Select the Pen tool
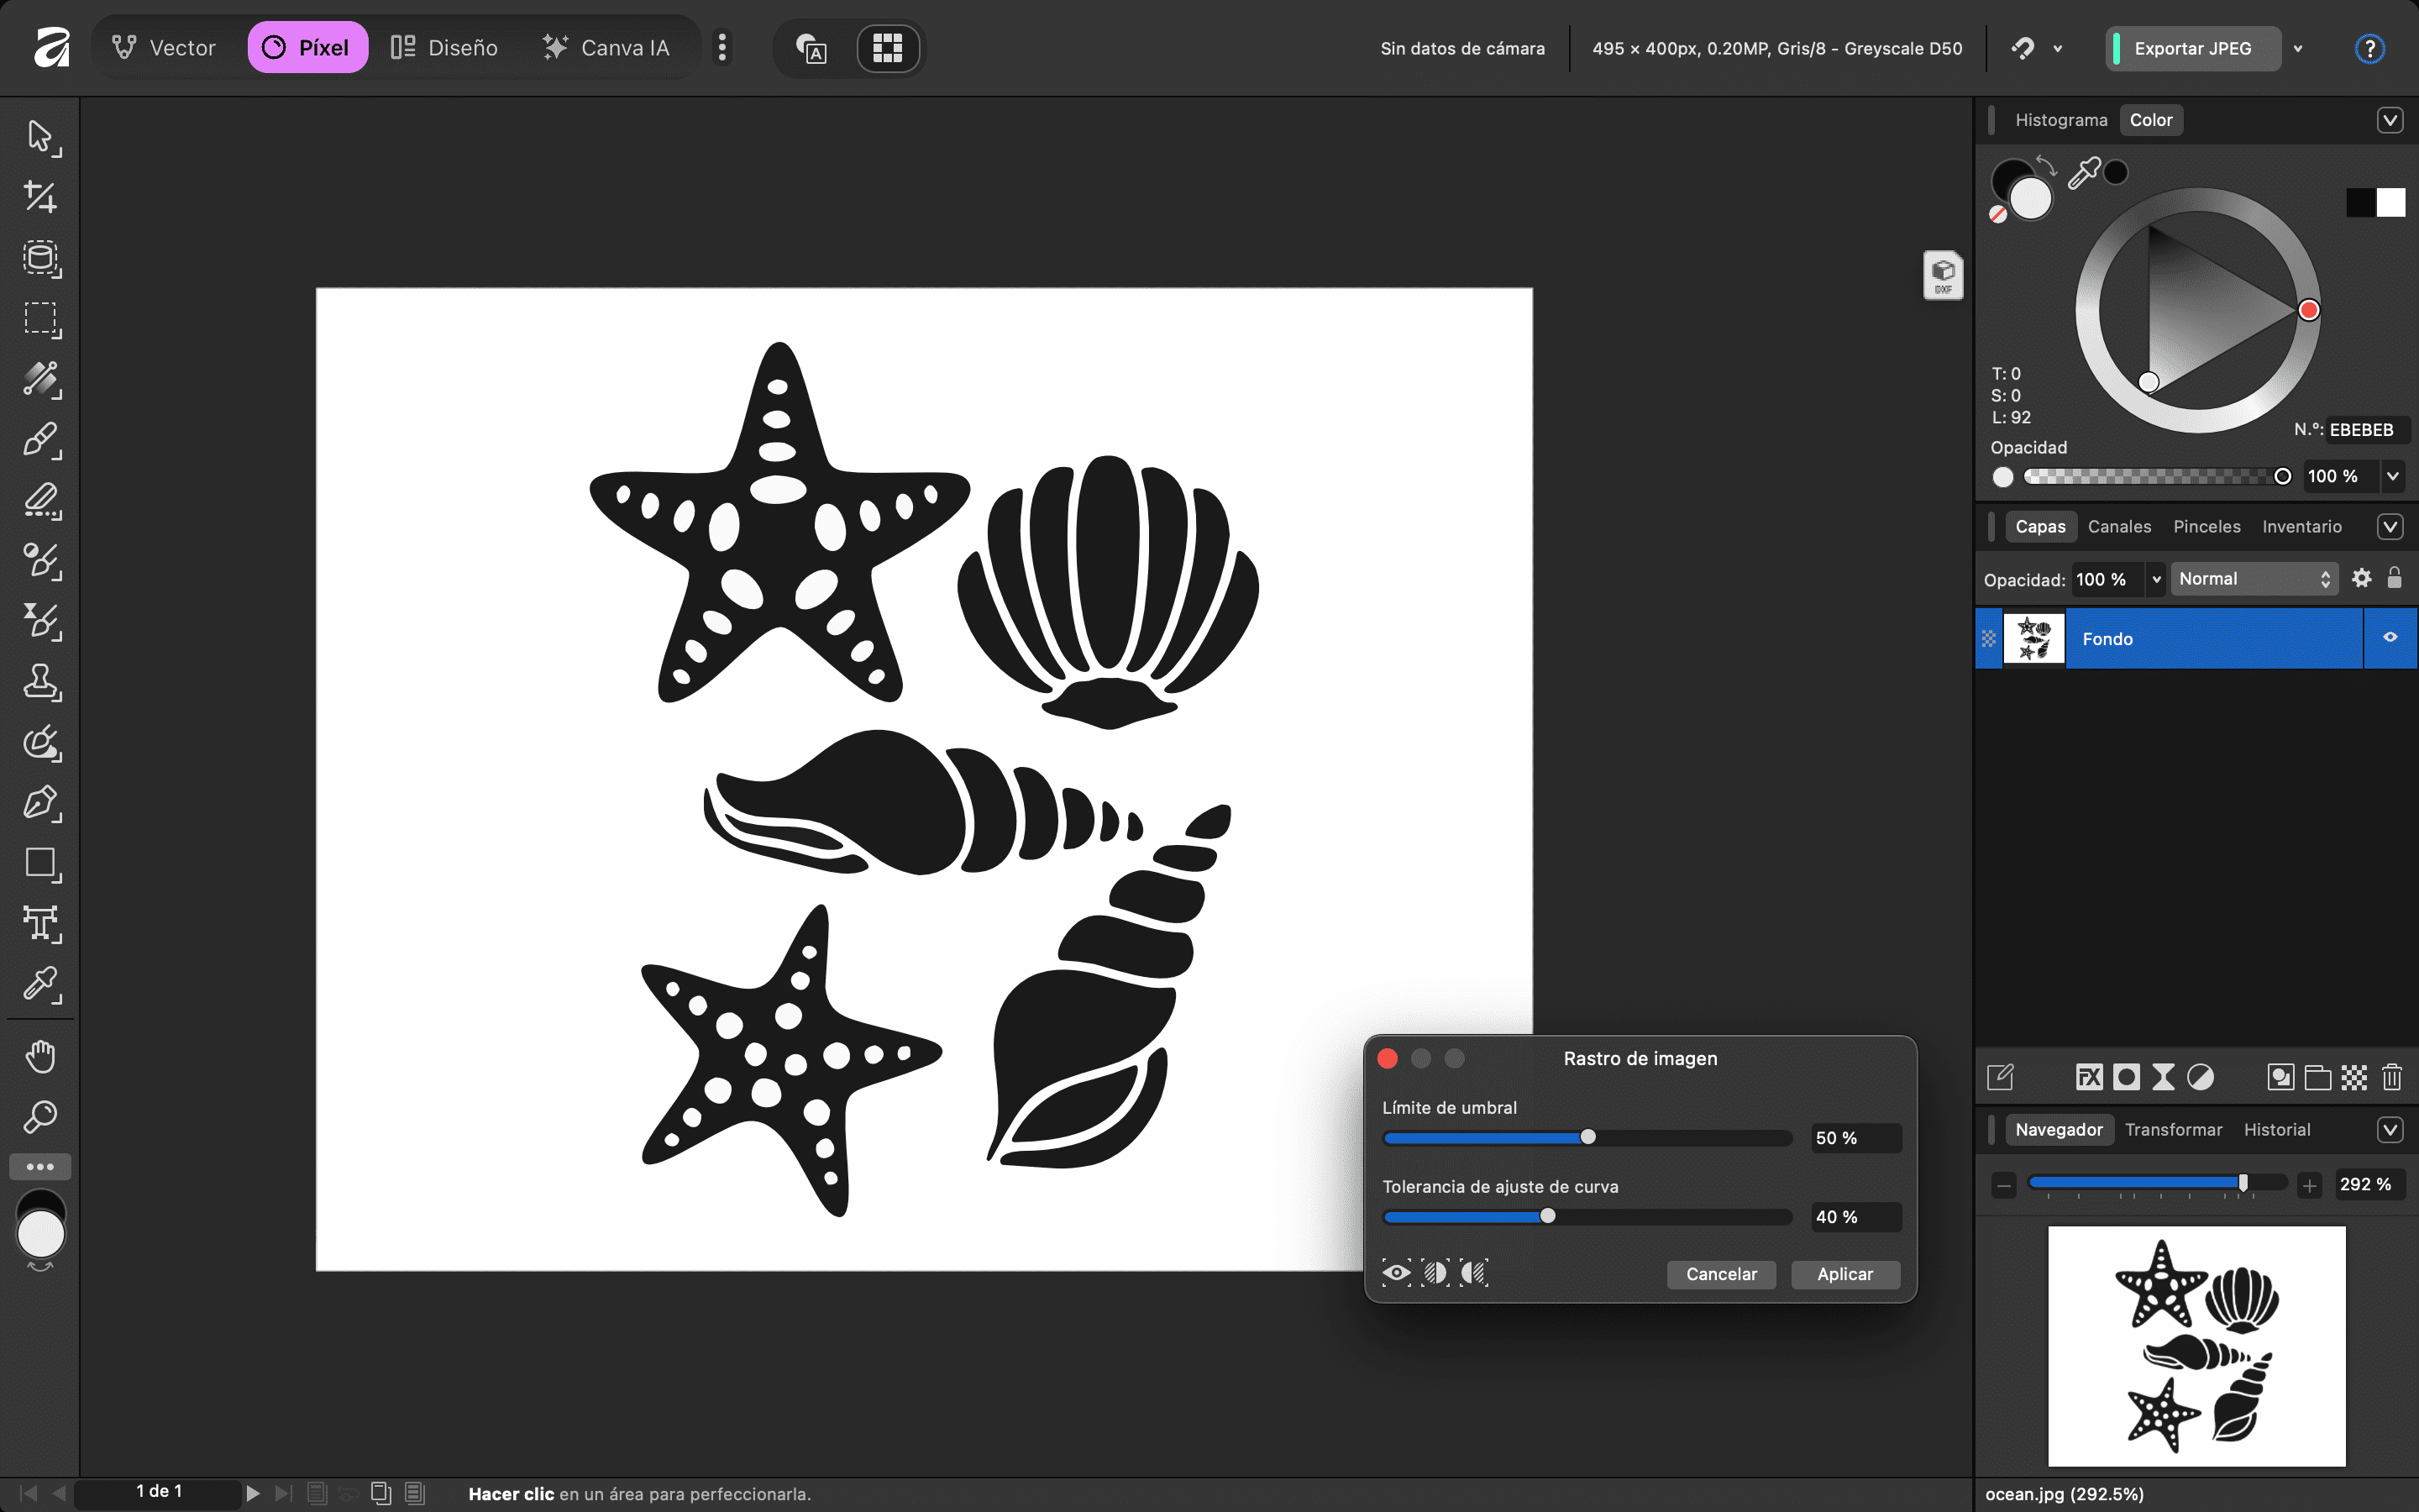 pyautogui.click(x=40, y=802)
